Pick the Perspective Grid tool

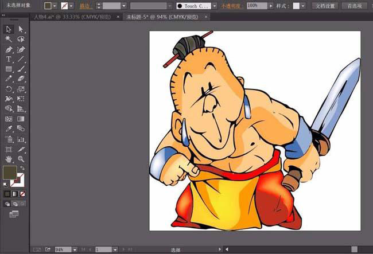point(21,108)
